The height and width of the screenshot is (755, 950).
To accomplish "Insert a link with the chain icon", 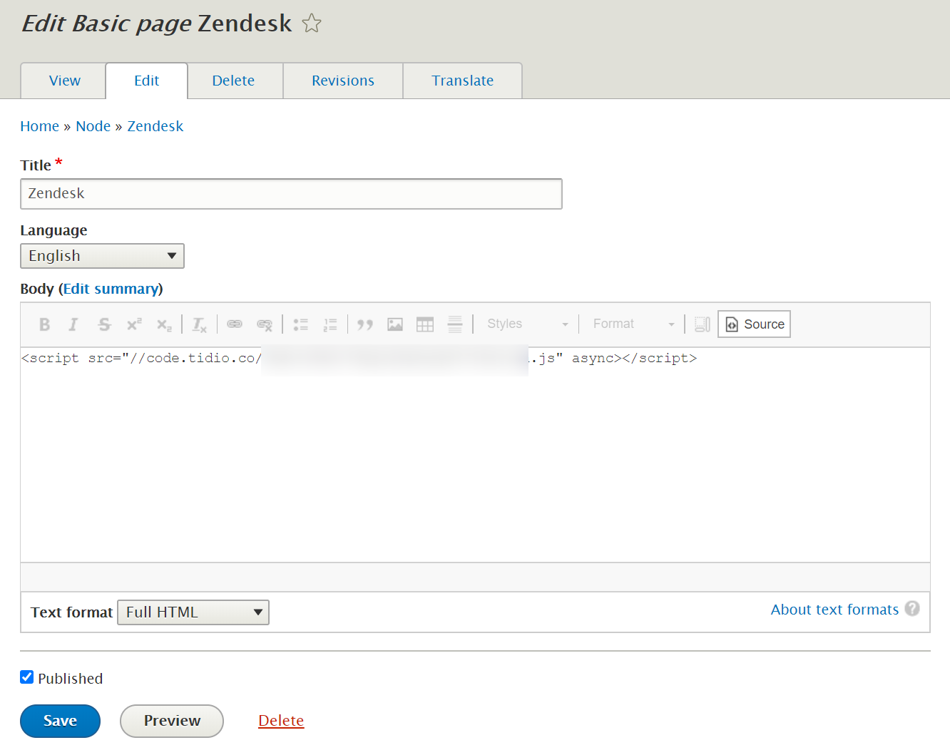I will click(235, 324).
